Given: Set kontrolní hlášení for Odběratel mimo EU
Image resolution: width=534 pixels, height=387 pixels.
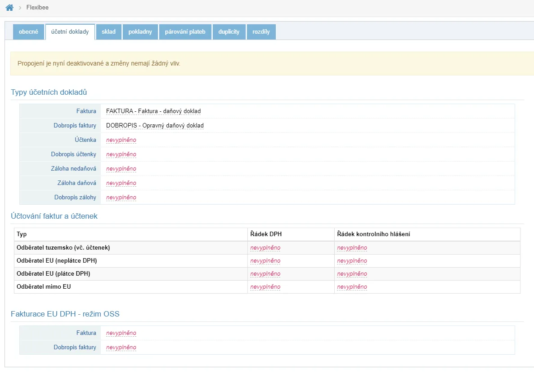Looking at the screenshot, I should click(352, 287).
